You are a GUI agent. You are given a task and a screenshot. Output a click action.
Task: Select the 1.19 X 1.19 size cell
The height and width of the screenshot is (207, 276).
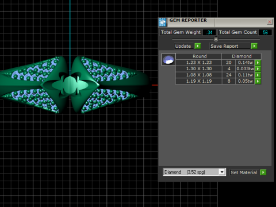pyautogui.click(x=199, y=81)
